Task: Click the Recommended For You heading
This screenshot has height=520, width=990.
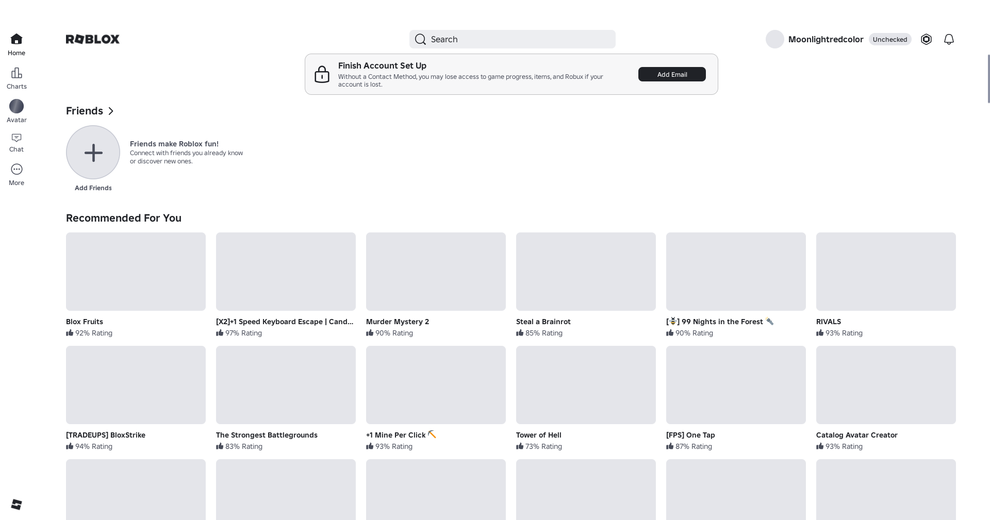Action: (124, 218)
